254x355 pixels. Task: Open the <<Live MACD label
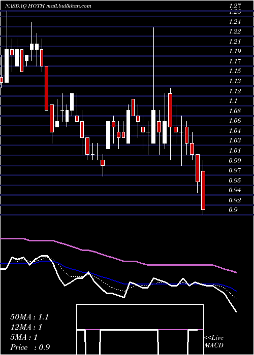(214, 342)
